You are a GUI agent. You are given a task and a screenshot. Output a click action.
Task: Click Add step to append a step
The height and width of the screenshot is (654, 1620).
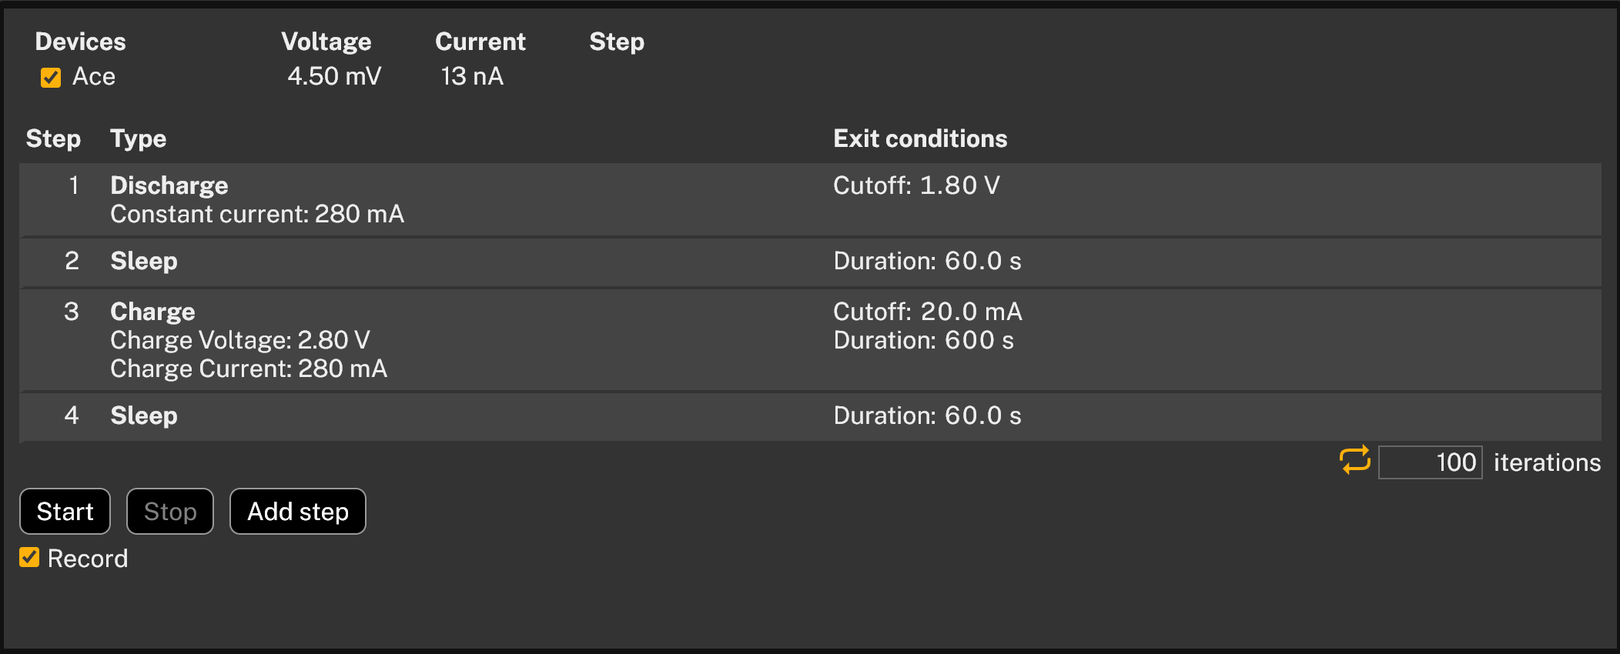[297, 511]
